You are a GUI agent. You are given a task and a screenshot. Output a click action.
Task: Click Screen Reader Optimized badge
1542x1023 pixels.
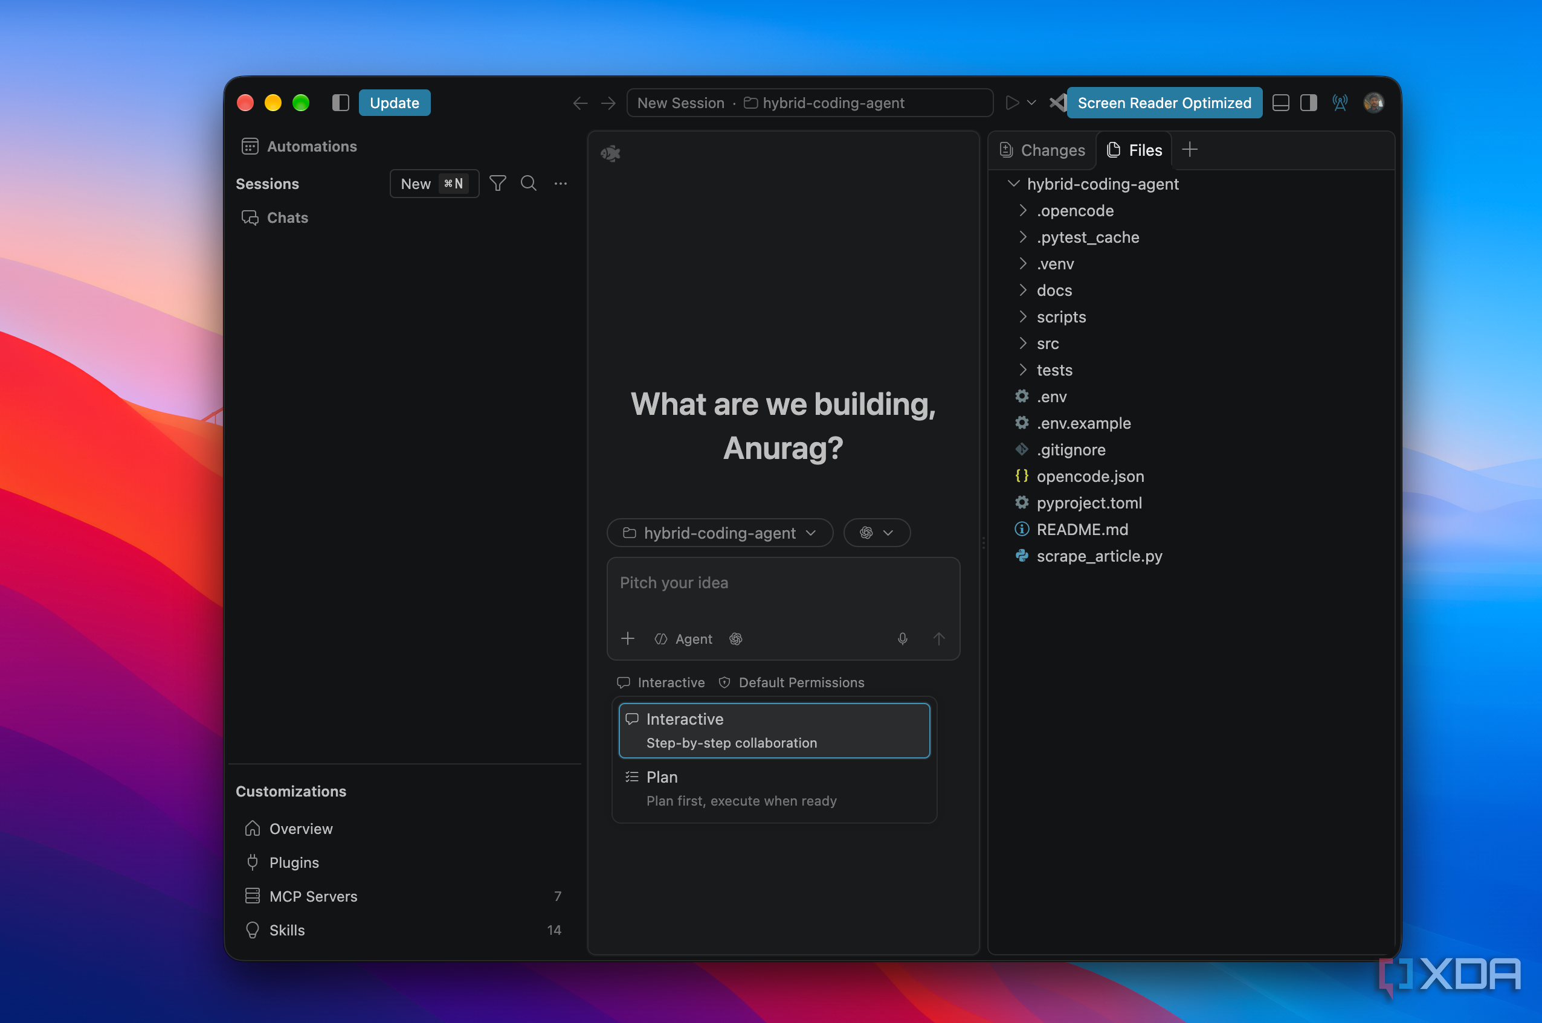click(x=1164, y=103)
